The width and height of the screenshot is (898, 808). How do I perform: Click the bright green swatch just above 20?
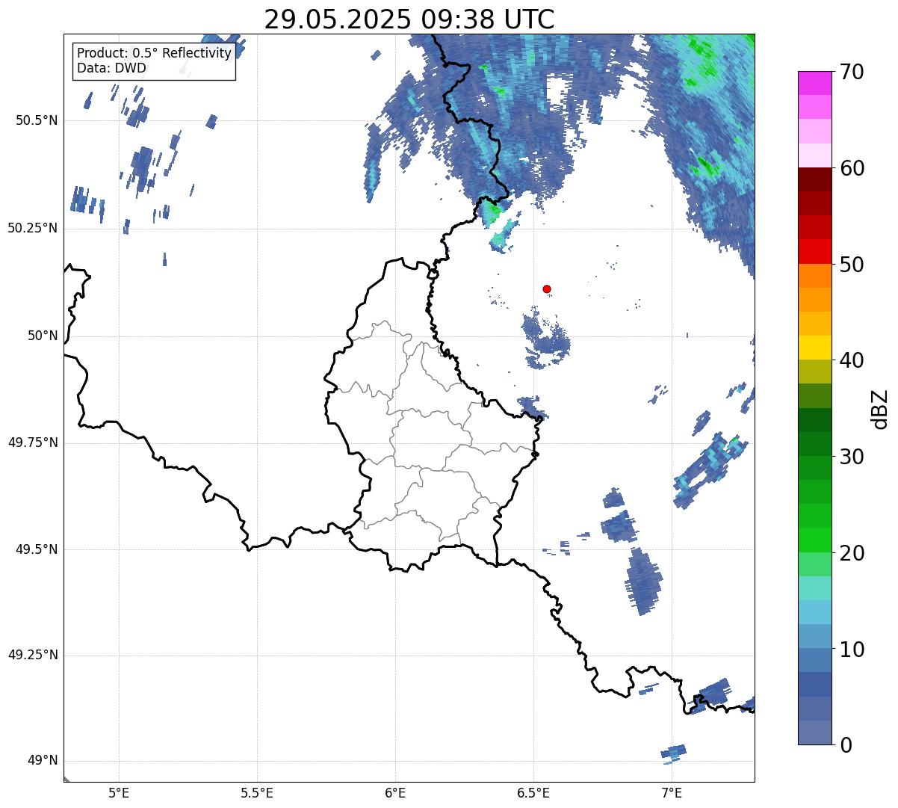coord(814,540)
